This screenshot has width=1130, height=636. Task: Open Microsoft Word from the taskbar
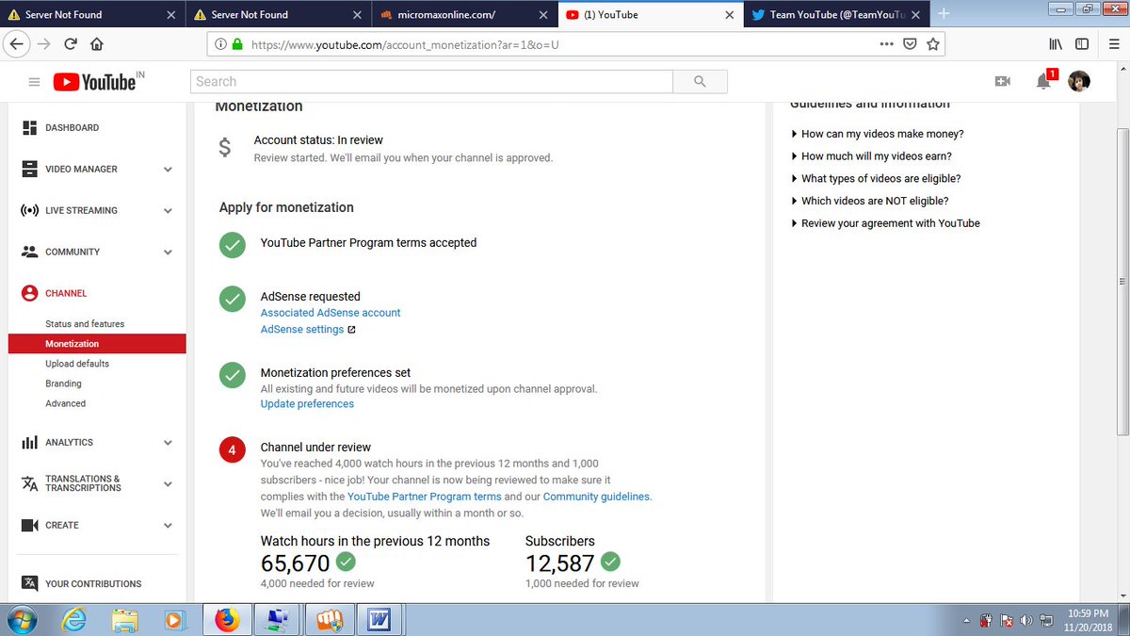379,620
